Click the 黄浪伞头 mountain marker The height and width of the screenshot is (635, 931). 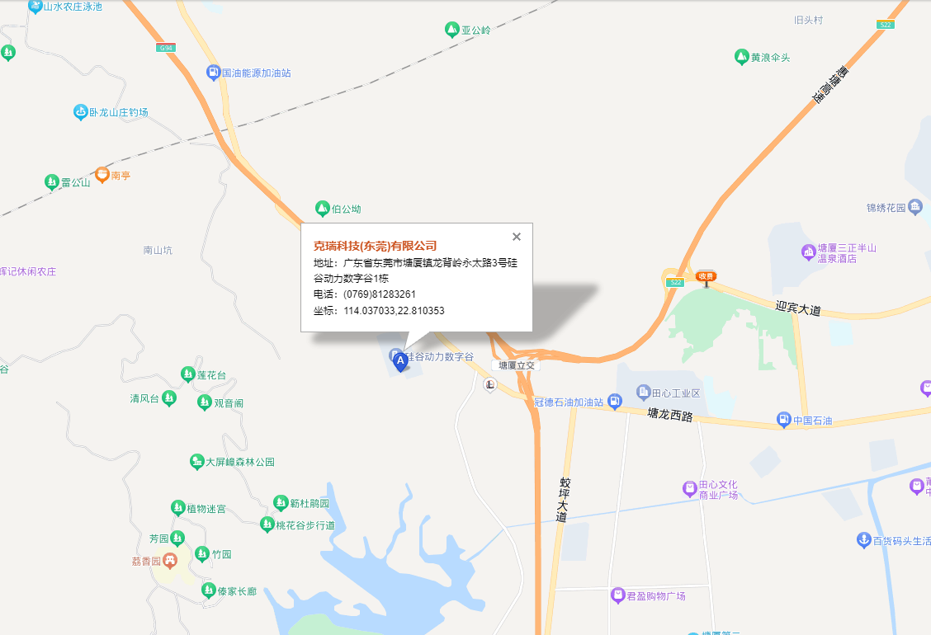tap(741, 57)
